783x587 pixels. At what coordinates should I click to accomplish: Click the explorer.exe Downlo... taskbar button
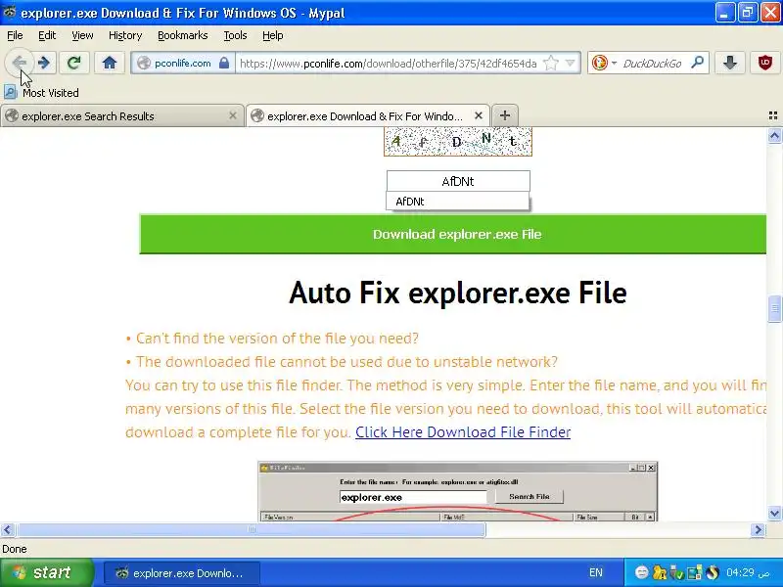coord(182,573)
